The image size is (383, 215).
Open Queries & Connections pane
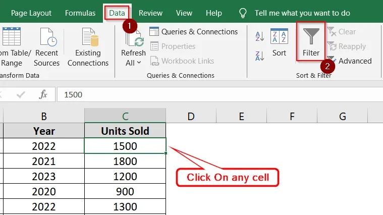point(193,31)
